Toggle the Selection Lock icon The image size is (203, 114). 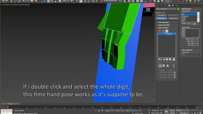click(x=99, y=111)
